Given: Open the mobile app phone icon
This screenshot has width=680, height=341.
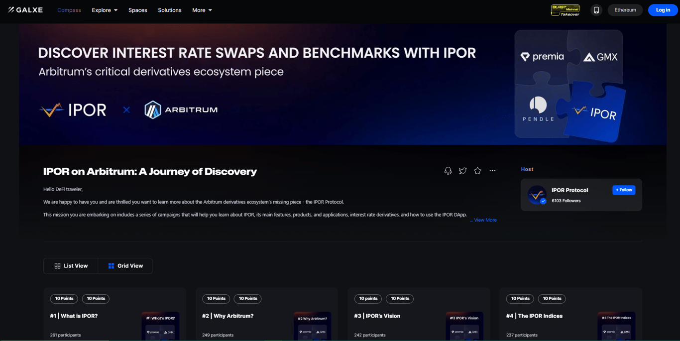Looking at the screenshot, I should [596, 10].
